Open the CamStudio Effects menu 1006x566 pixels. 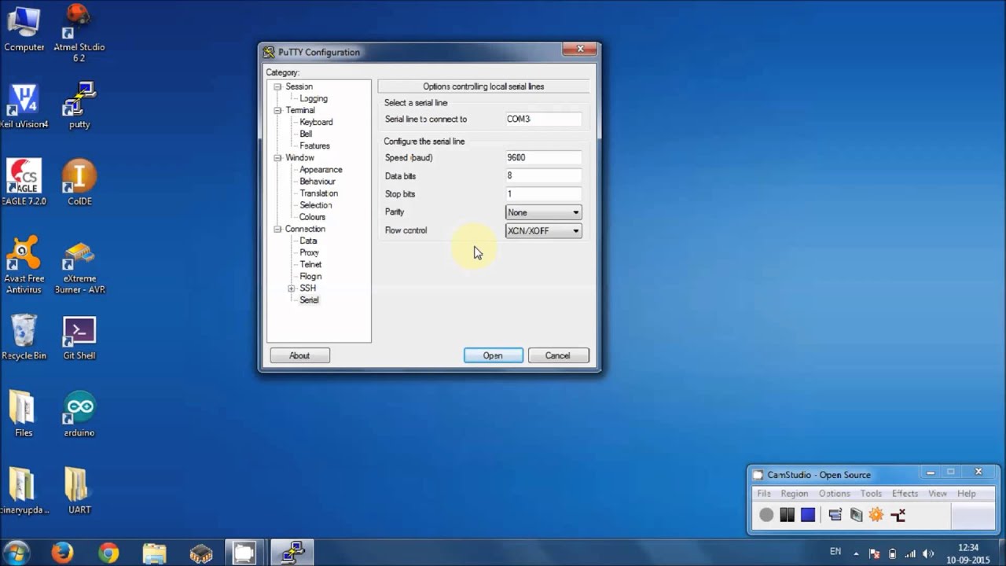click(x=905, y=494)
